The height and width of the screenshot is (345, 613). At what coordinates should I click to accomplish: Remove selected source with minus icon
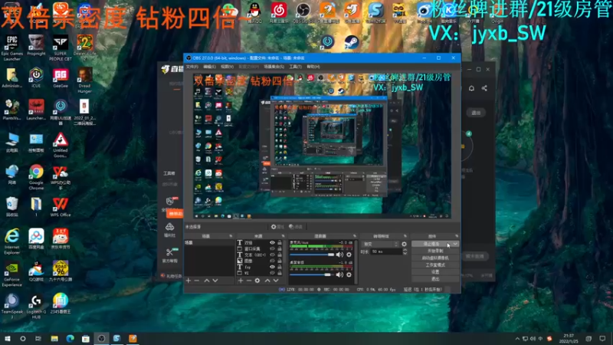[249, 281]
